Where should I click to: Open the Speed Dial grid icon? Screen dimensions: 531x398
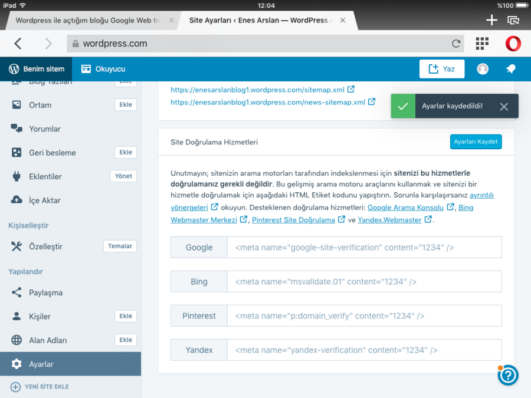click(x=482, y=43)
